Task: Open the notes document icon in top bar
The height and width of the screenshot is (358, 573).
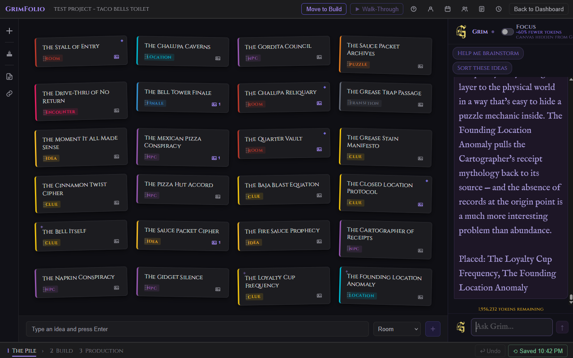Action: point(482,9)
